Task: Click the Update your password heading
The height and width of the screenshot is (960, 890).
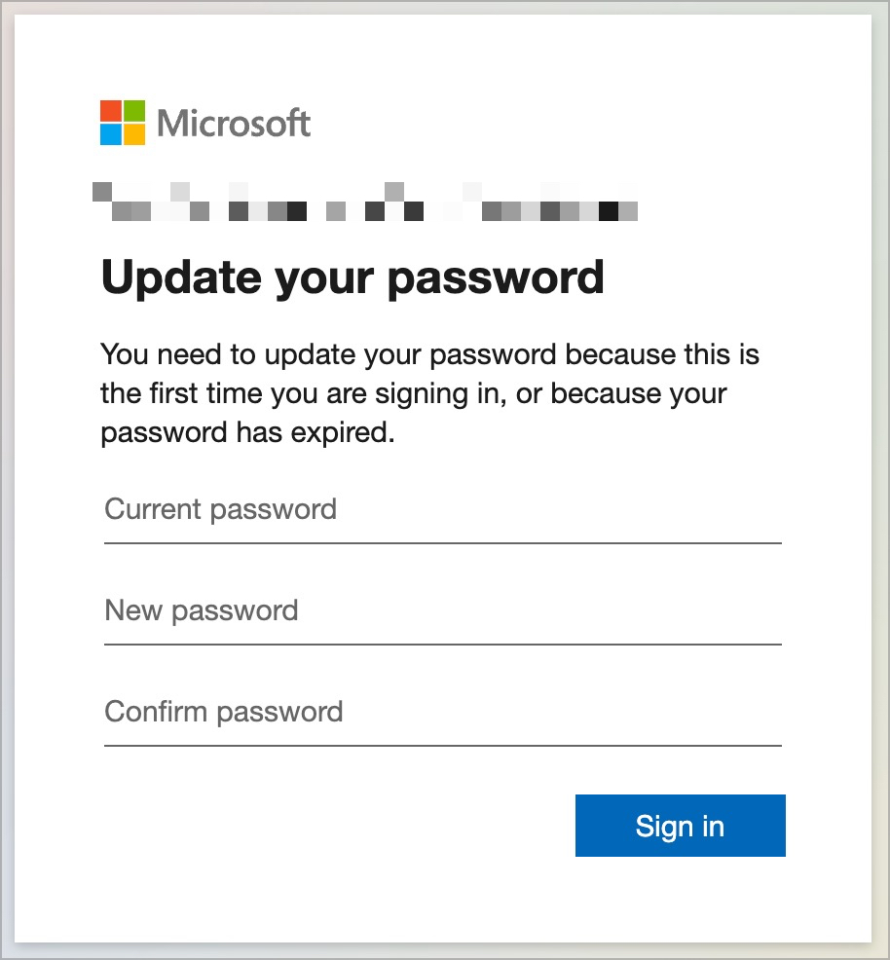Action: (352, 277)
